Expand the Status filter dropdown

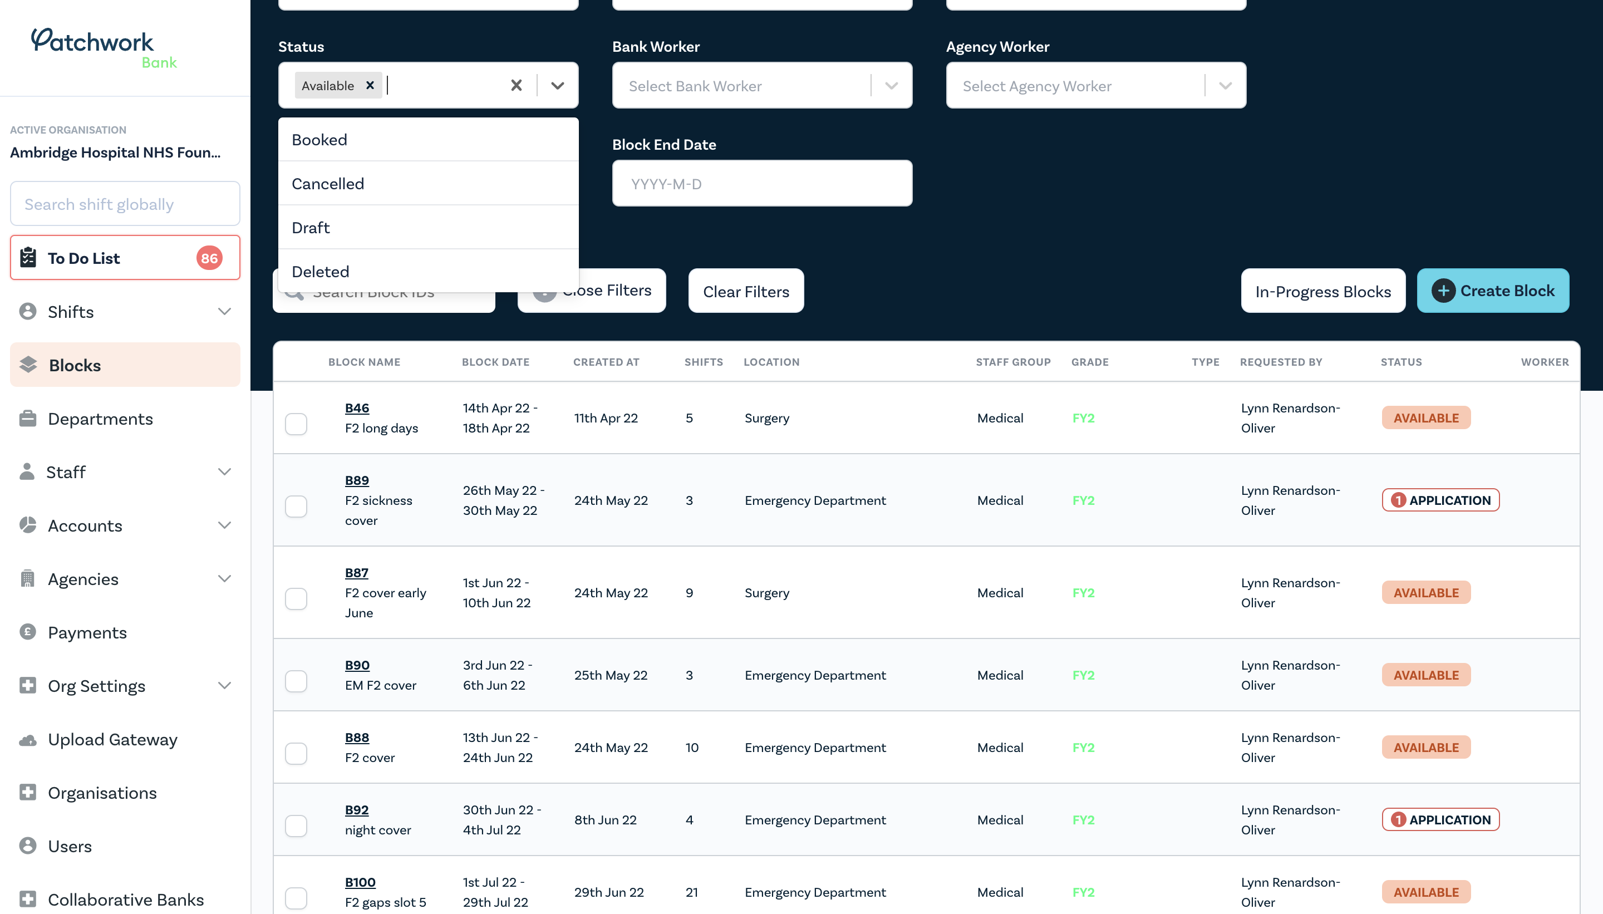click(x=558, y=85)
